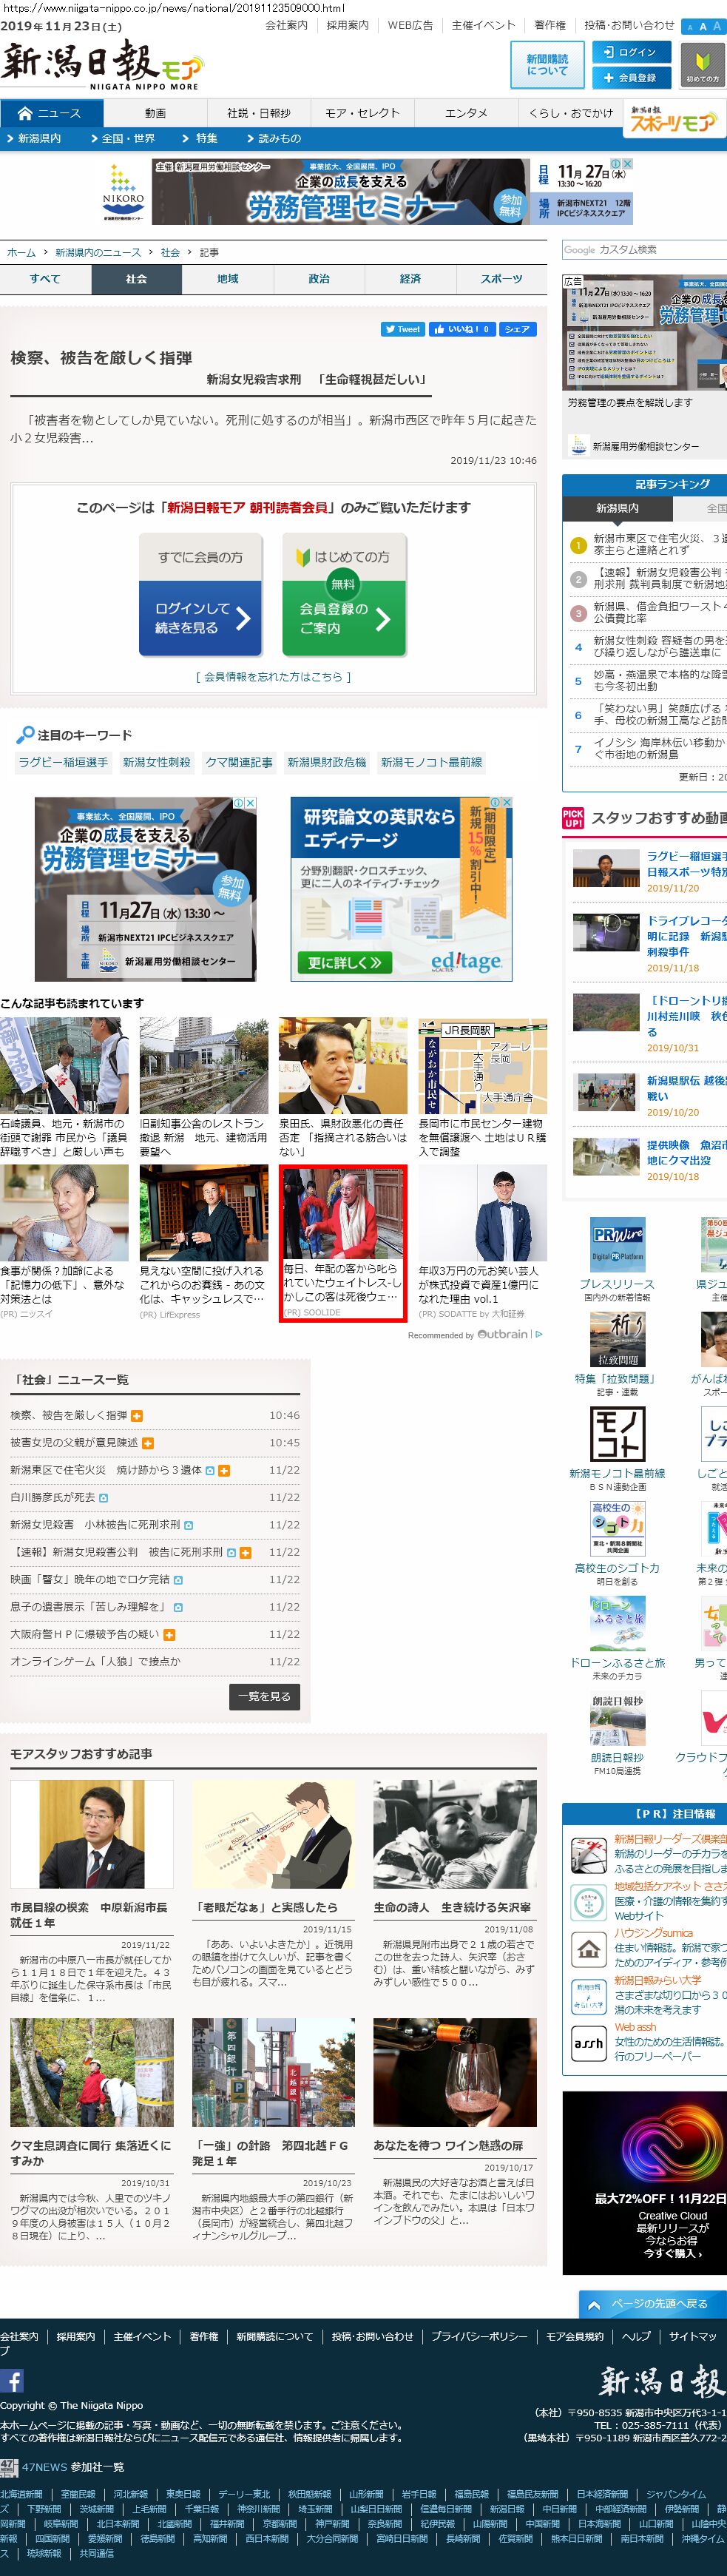Image resolution: width=727 pixels, height=2576 pixels.
Task: Click the スポーツモア logo banner
Action: coord(672,121)
